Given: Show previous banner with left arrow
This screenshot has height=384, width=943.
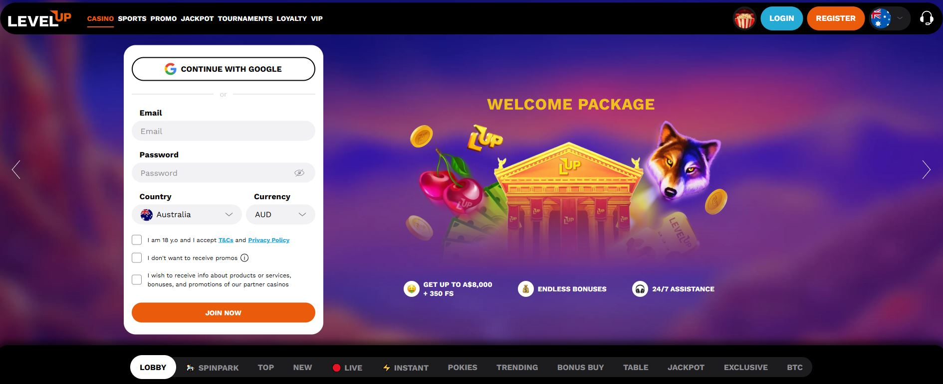Looking at the screenshot, I should (16, 169).
